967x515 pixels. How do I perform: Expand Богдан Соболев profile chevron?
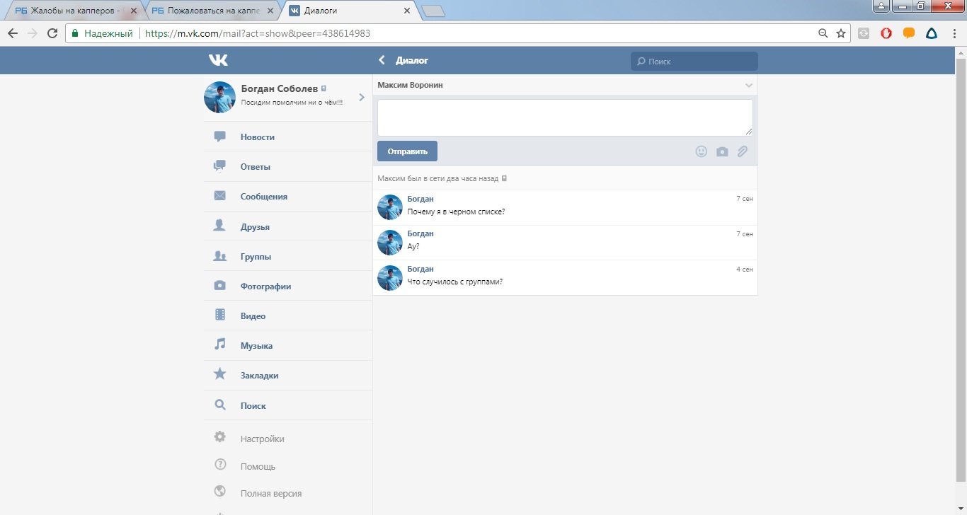(x=362, y=98)
